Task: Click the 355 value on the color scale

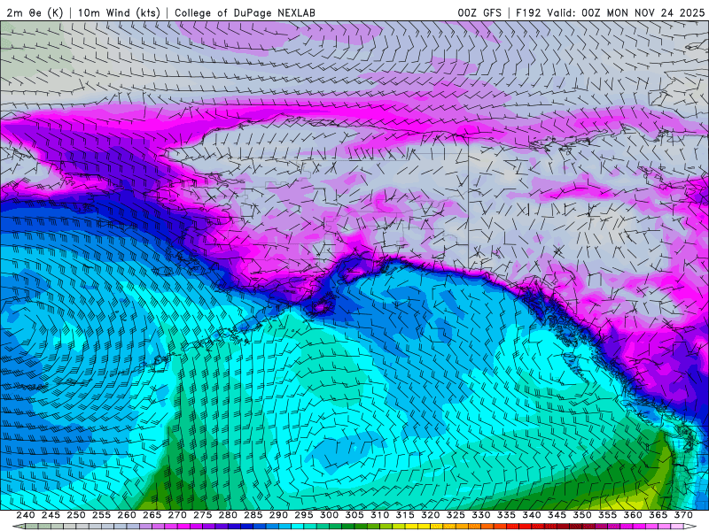Action: tap(608, 515)
